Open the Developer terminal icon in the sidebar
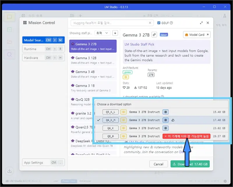Screen dimensions: 233x187 pyautogui.click(x=9, y=29)
